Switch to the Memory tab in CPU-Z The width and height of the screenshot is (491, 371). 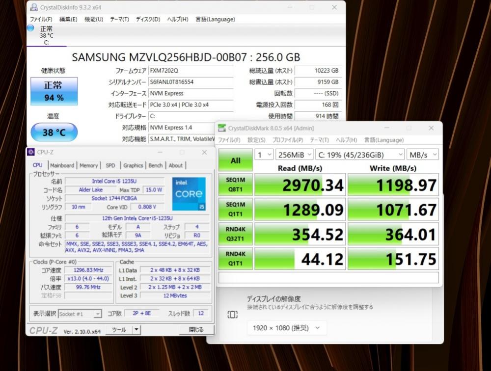tap(88, 165)
